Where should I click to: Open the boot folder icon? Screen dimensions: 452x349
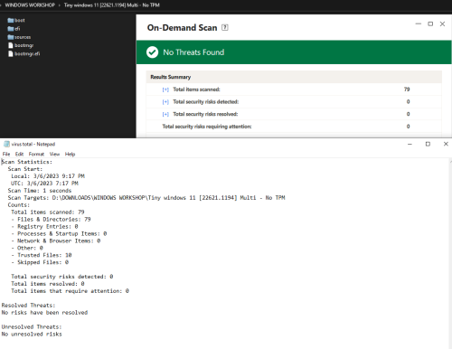11,20
